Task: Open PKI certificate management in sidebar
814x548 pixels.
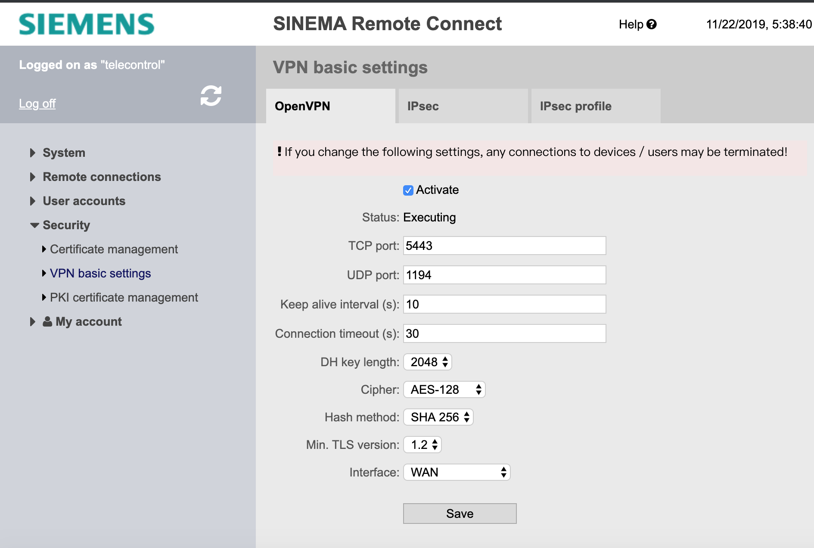Action: (124, 298)
